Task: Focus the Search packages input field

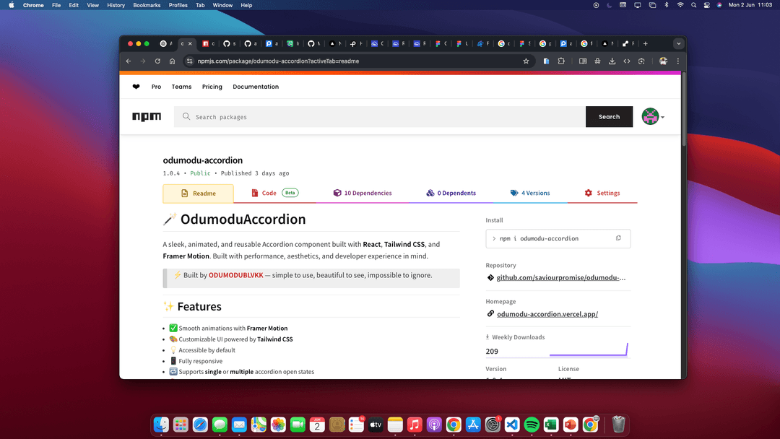Action: point(380,116)
